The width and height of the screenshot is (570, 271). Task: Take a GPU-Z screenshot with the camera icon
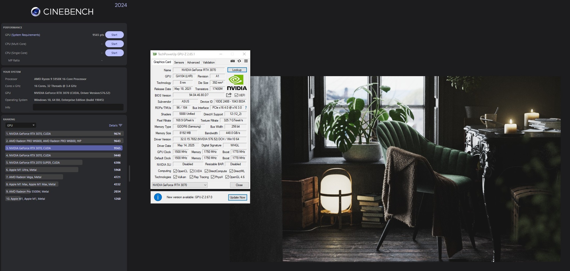(233, 61)
